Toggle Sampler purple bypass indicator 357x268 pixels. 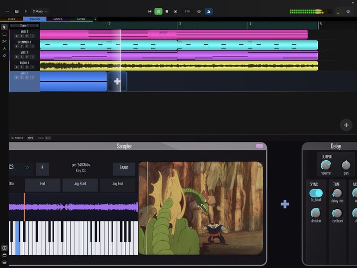(259, 146)
